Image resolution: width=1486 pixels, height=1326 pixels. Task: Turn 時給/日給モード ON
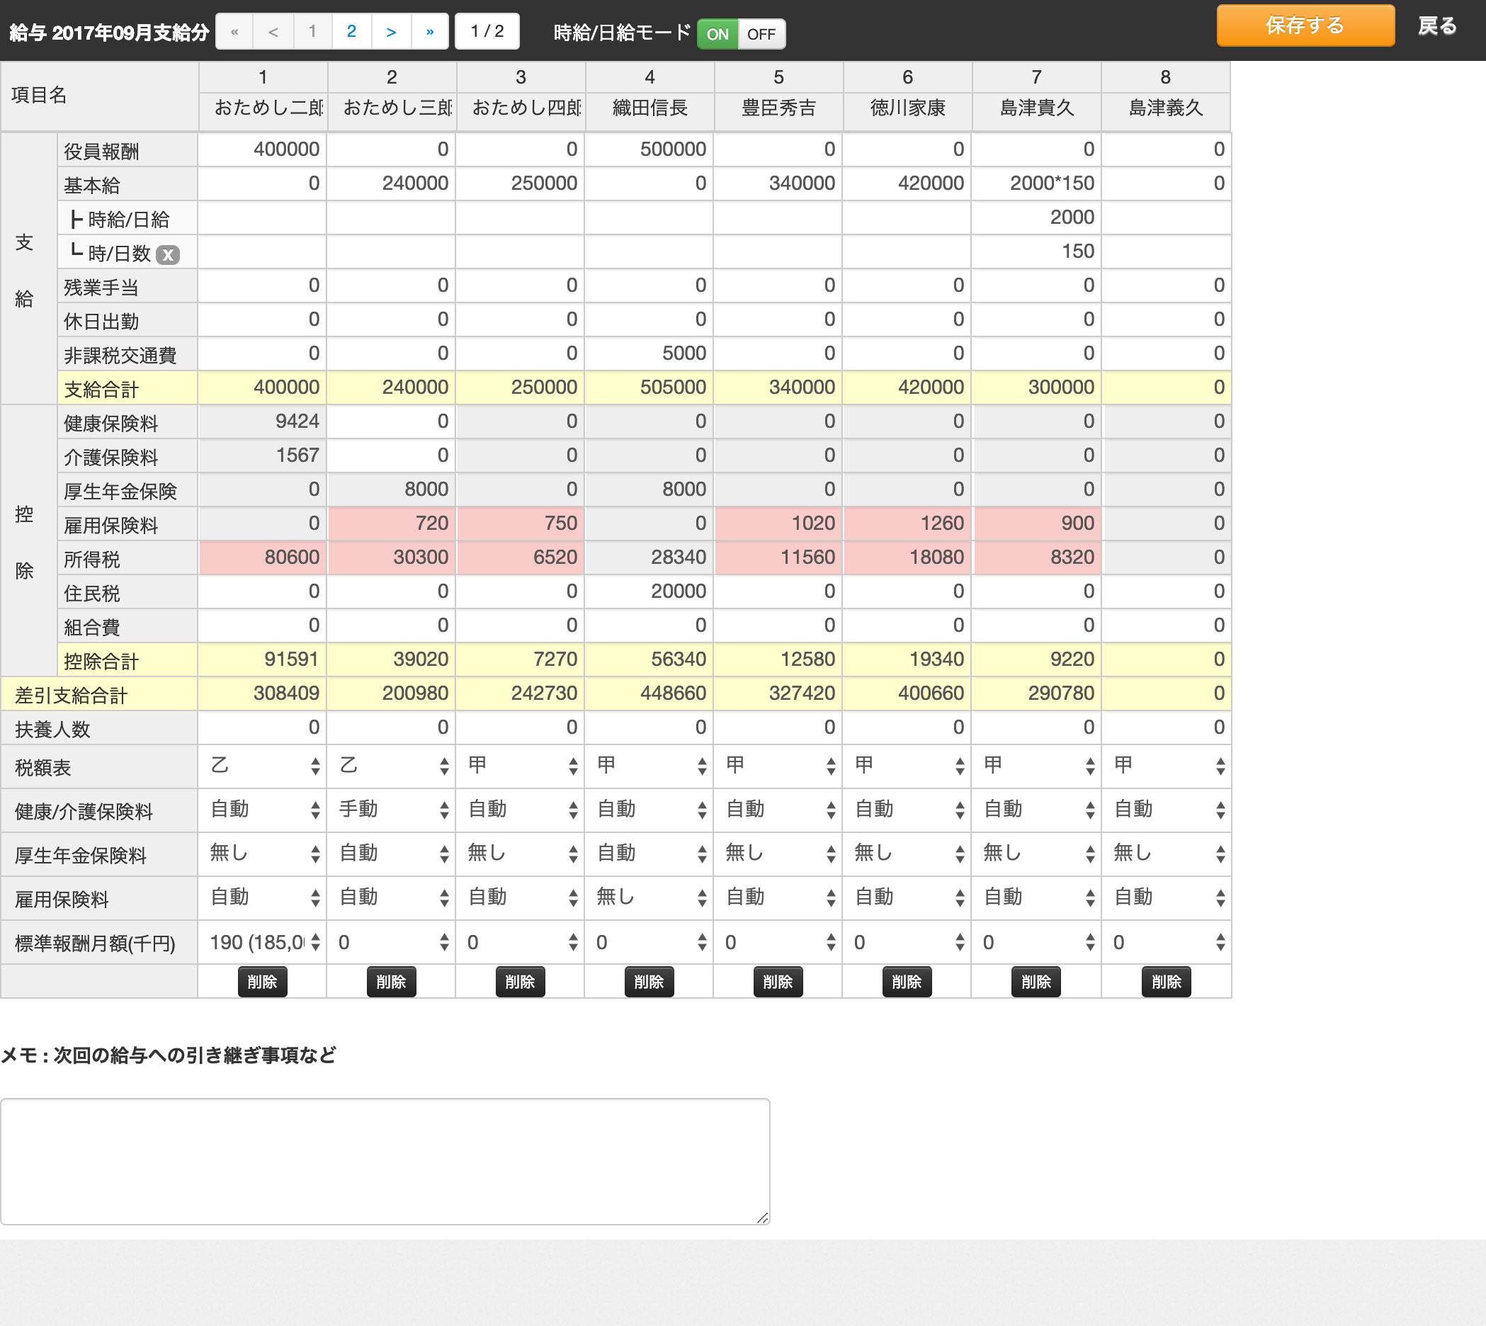tap(718, 34)
